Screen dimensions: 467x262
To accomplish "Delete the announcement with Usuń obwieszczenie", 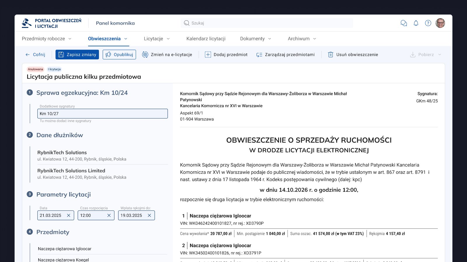I will click(353, 55).
